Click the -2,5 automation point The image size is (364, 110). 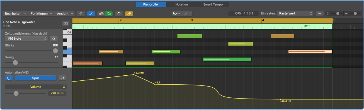coord(155,84)
